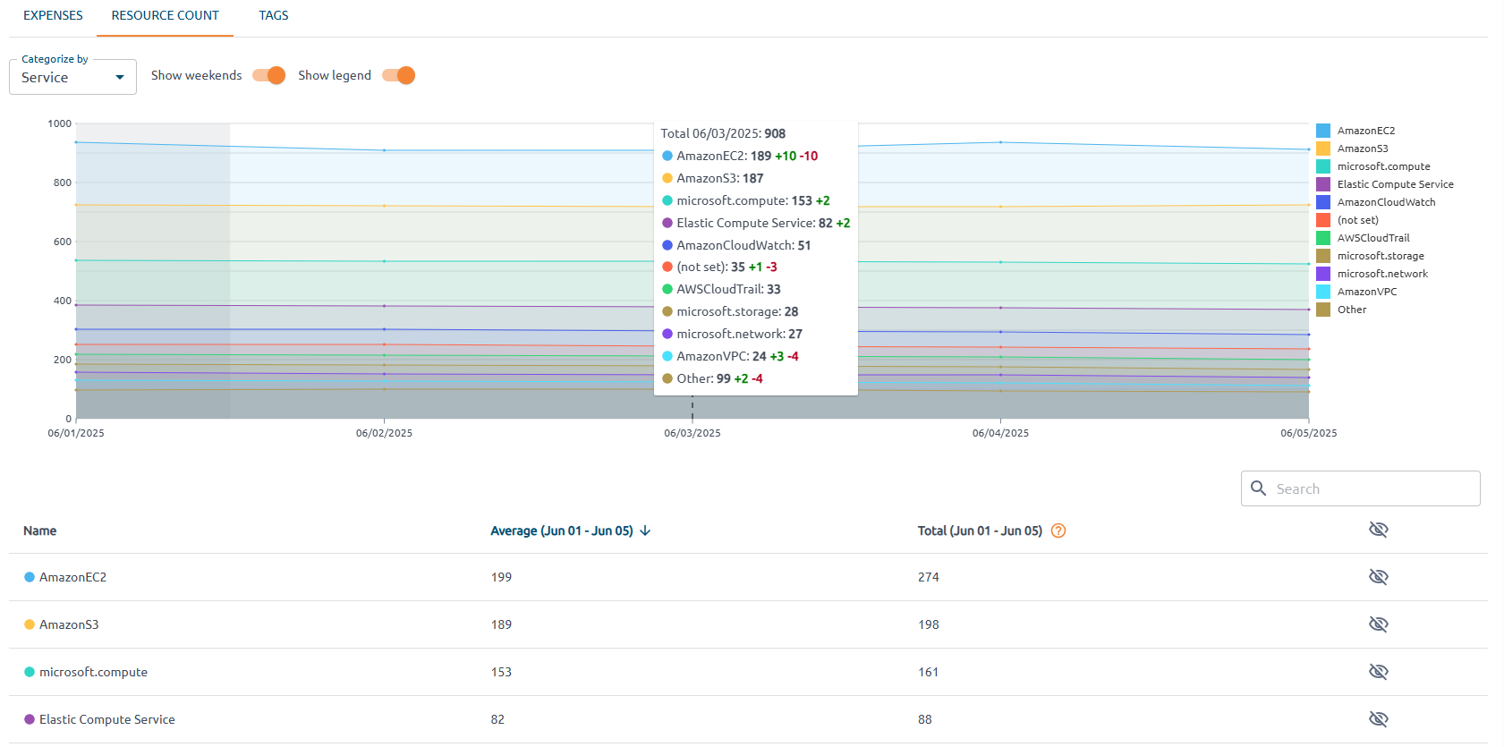Click AmazonS3 total value 198
The height and width of the screenshot is (747, 1504).
(929, 624)
